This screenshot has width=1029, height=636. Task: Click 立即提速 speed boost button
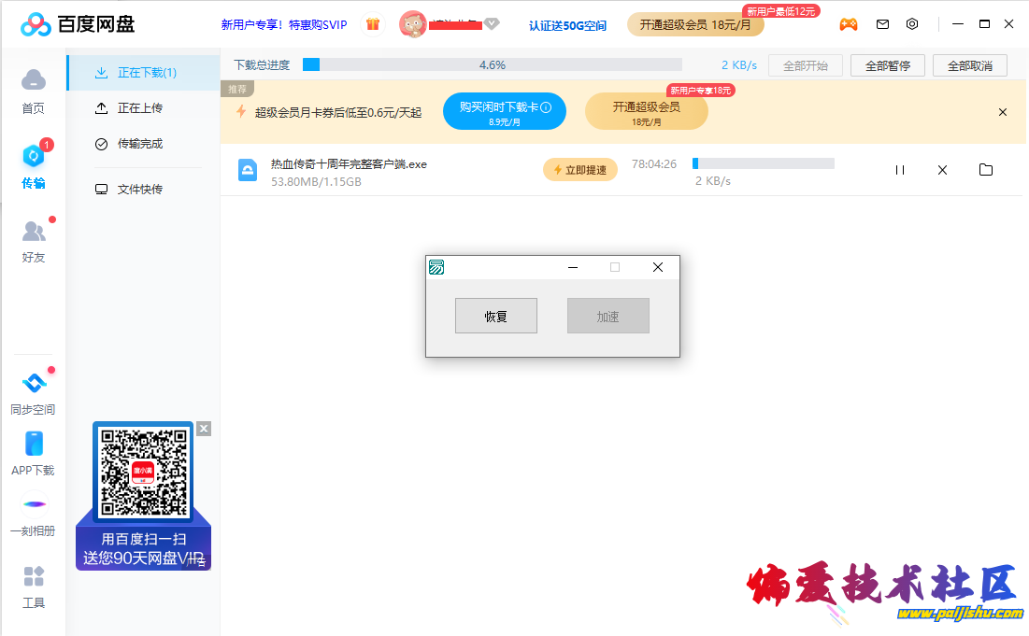click(579, 170)
